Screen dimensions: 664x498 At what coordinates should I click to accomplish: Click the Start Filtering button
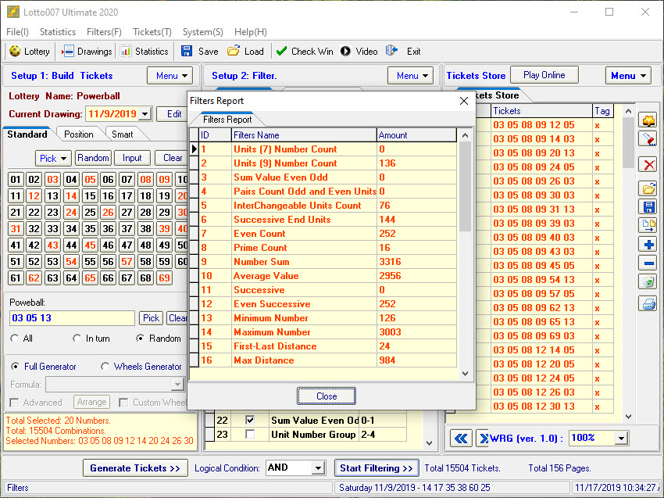[x=377, y=468]
